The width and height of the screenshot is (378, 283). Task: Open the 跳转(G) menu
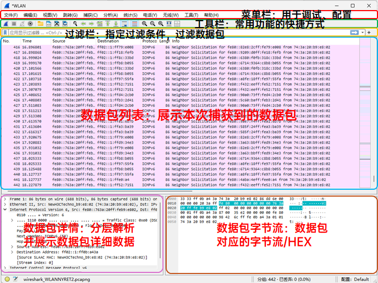[70, 15]
